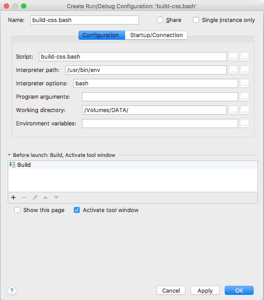Image resolution: width=264 pixels, height=300 pixels.
Task: Click the ellipsis button directly beside the Interpreter path field
Action: (233, 70)
